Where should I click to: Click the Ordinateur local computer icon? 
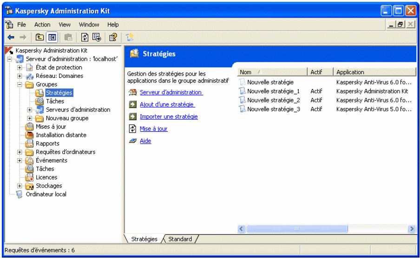click(x=20, y=194)
